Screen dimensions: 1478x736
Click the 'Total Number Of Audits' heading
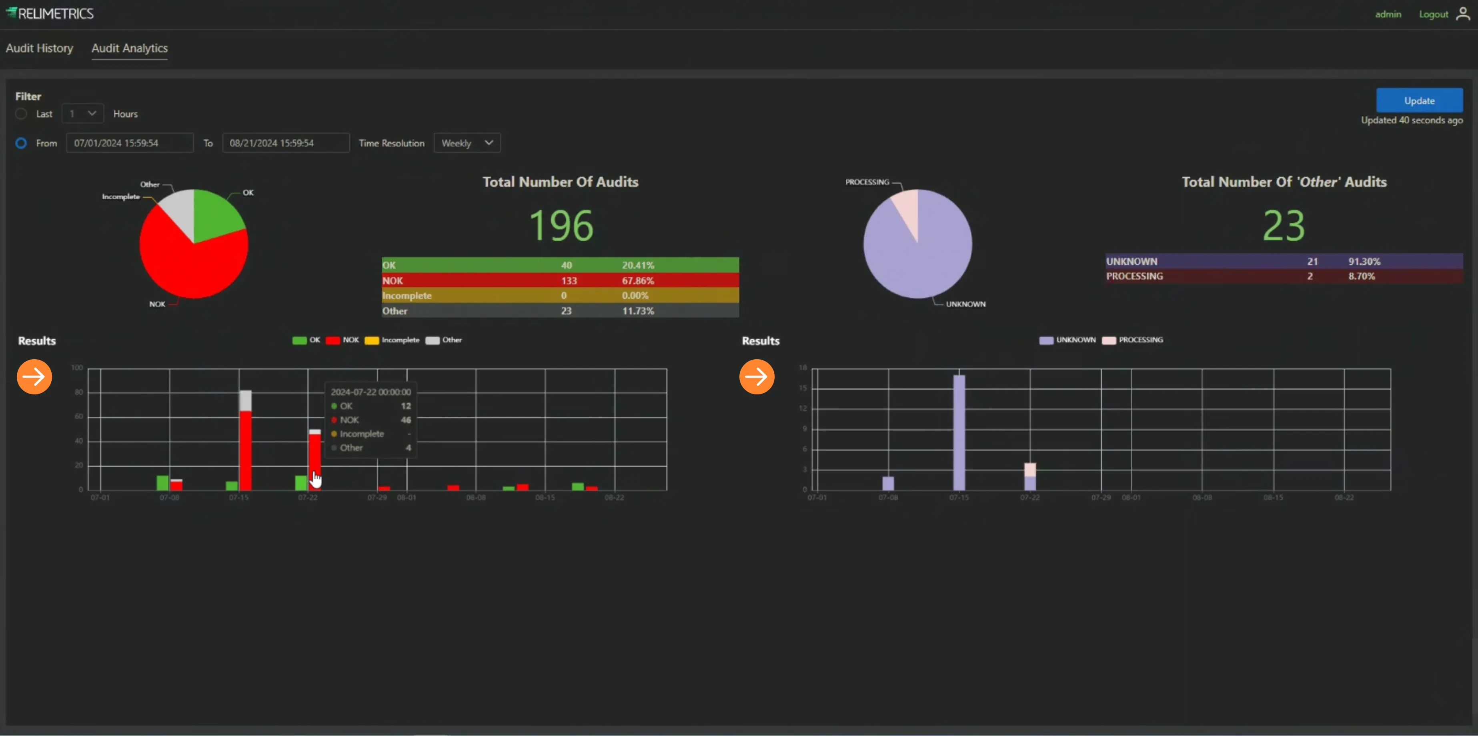point(560,182)
